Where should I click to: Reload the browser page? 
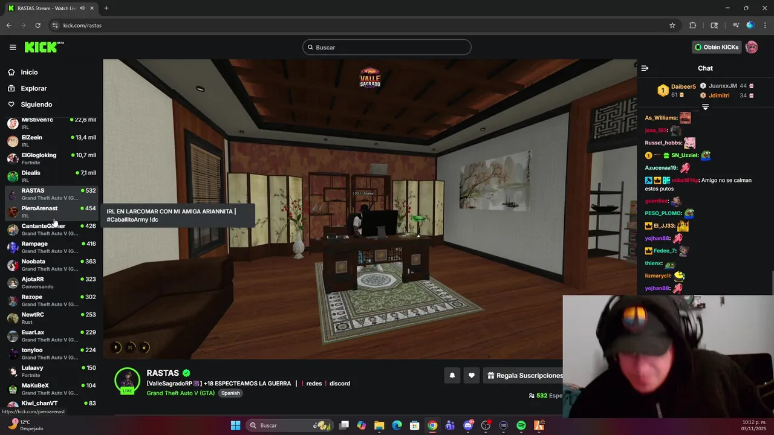click(37, 25)
